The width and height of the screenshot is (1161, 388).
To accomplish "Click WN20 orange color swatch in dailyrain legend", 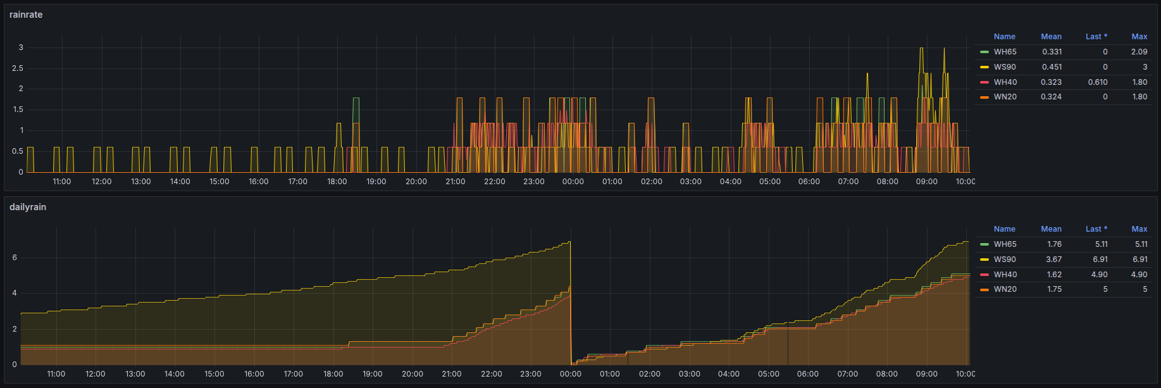I will (984, 290).
